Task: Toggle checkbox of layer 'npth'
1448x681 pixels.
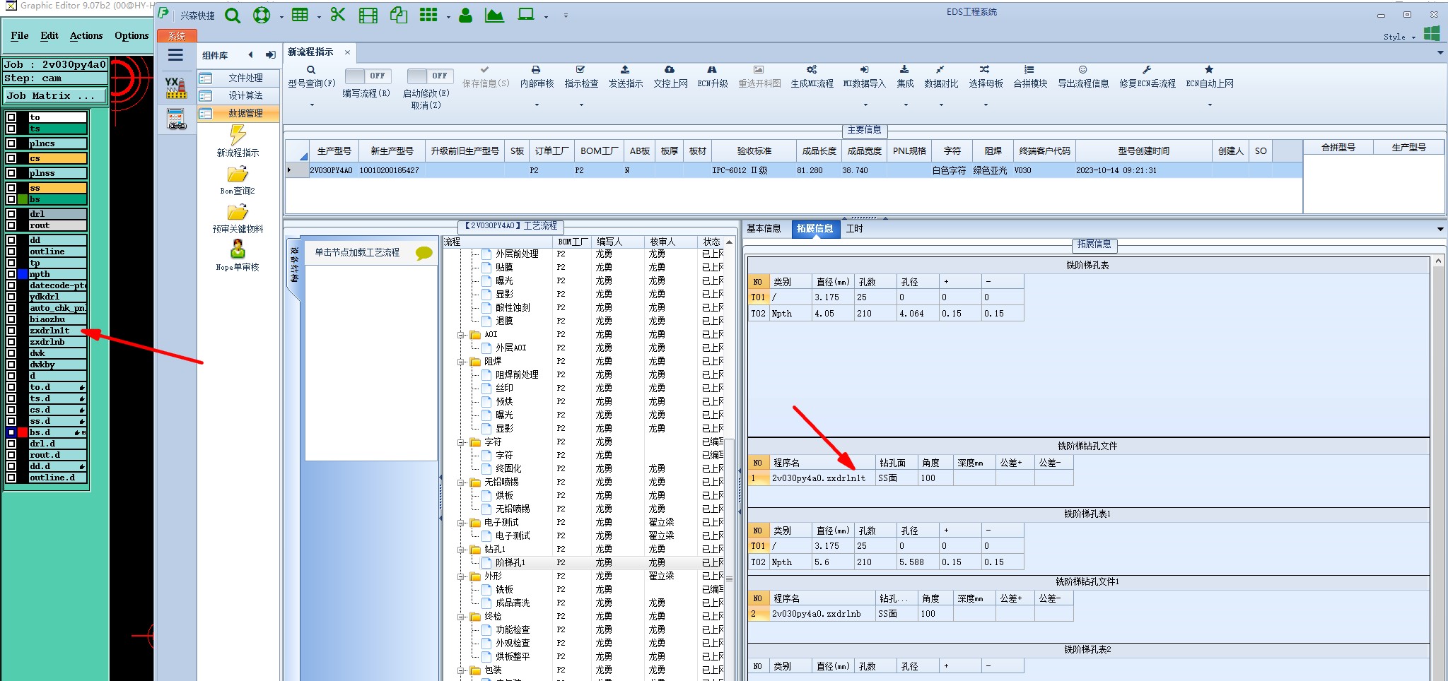Action: click(x=11, y=274)
